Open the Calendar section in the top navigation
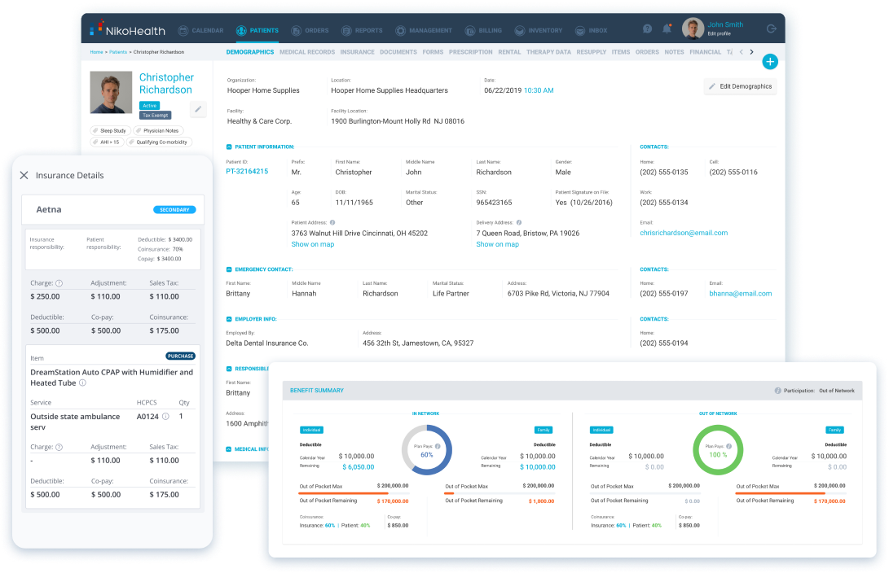 click(200, 28)
